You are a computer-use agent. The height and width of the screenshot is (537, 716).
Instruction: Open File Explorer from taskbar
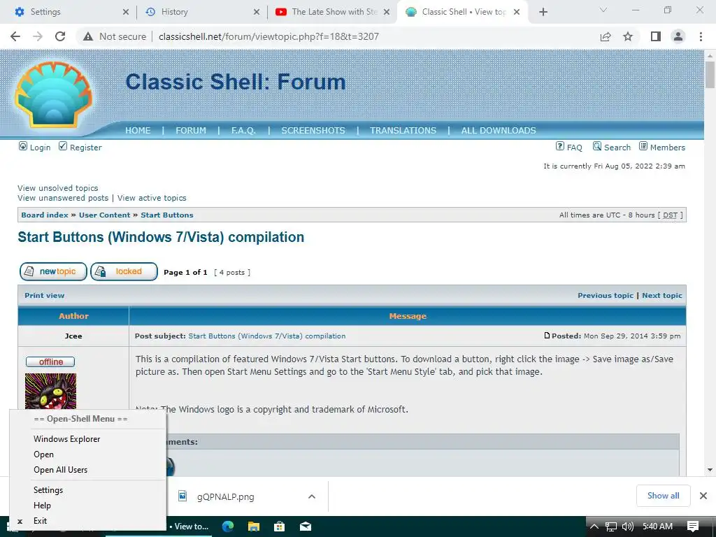pyautogui.click(x=253, y=527)
